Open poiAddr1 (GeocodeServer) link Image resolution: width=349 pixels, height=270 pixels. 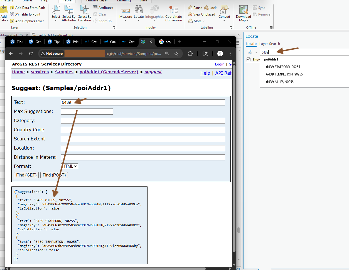(x=109, y=72)
